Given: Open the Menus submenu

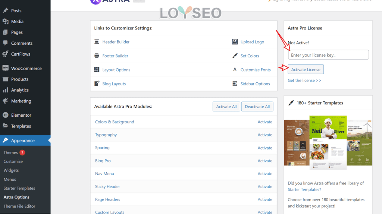Looking at the screenshot, I should (10, 179).
